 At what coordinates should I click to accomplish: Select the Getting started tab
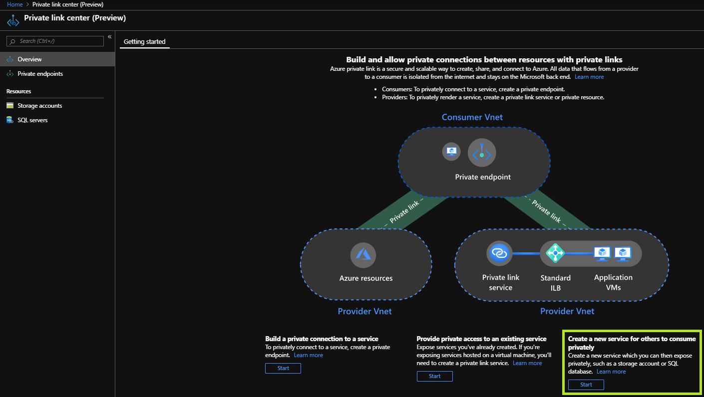coord(145,42)
